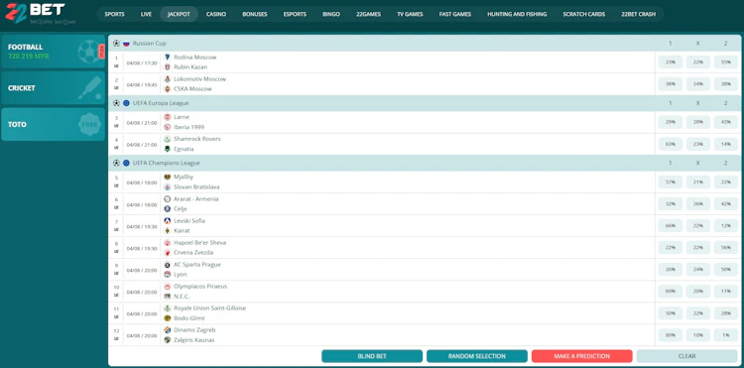Open the 22BET logo home link
This screenshot has width=744, height=368.
[41, 13]
